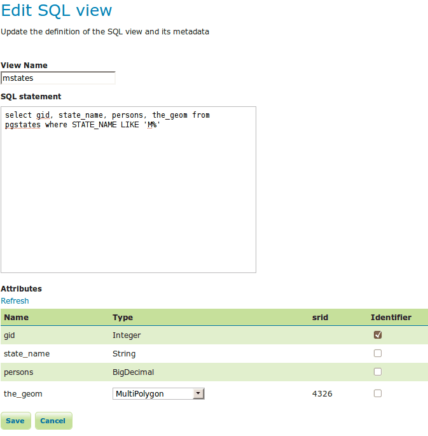Screen dimensions: 428x436
Task: Click the BigDecimal type cell
Action: tap(133, 372)
